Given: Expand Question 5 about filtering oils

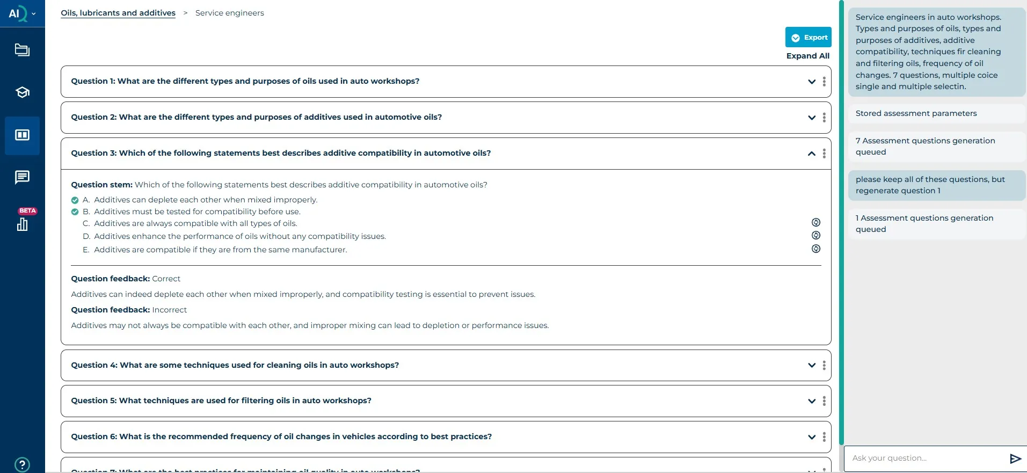Looking at the screenshot, I should [811, 401].
